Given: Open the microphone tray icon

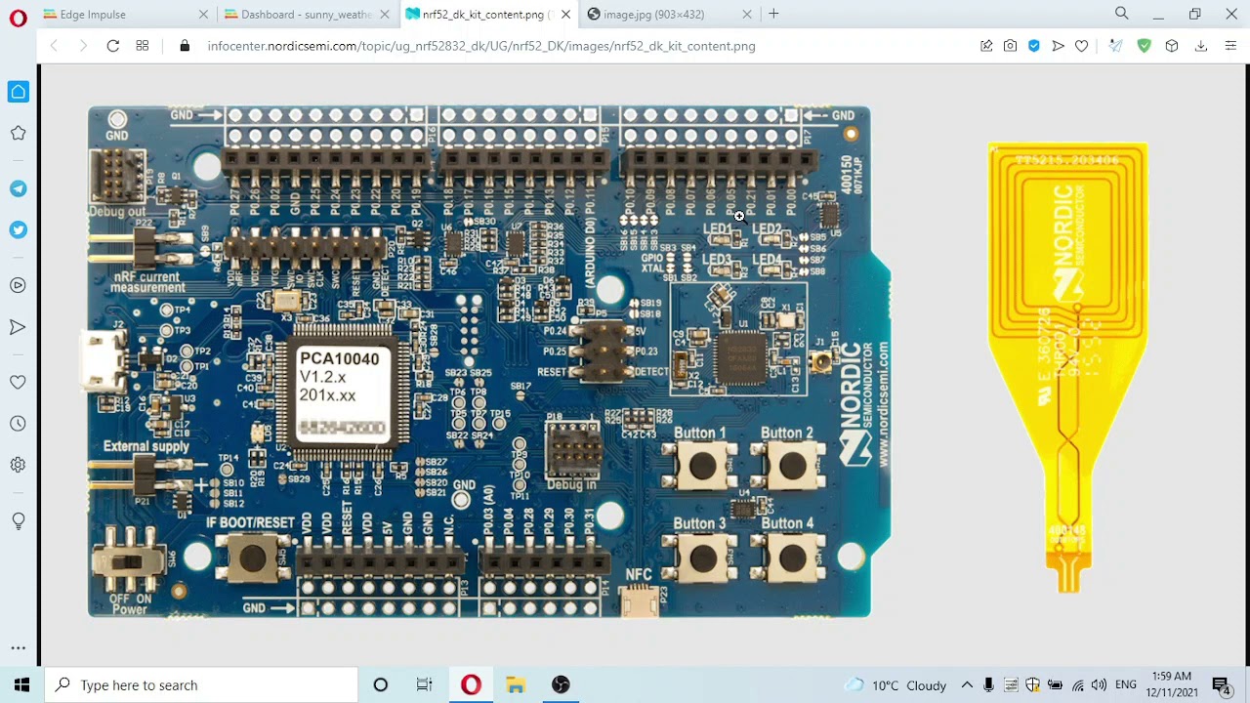Looking at the screenshot, I should point(989,685).
